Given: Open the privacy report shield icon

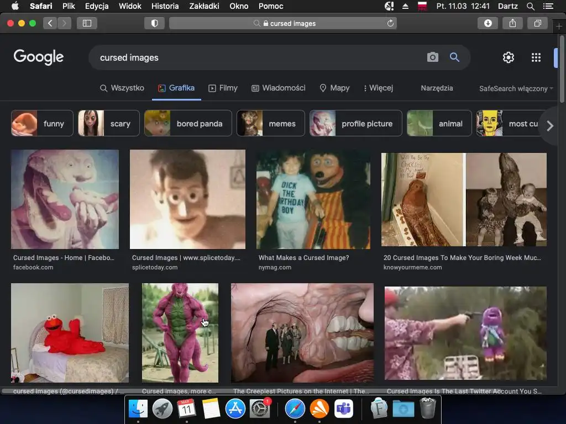Looking at the screenshot, I should [155, 23].
